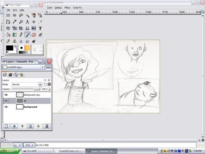Switch to the Paths tab in dialog
205x154 pixels.
tap(16, 75)
